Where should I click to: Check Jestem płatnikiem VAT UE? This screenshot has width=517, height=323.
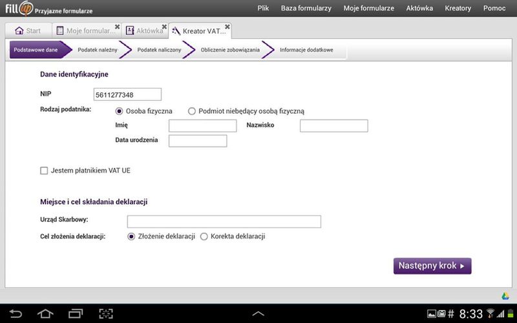pyautogui.click(x=44, y=171)
